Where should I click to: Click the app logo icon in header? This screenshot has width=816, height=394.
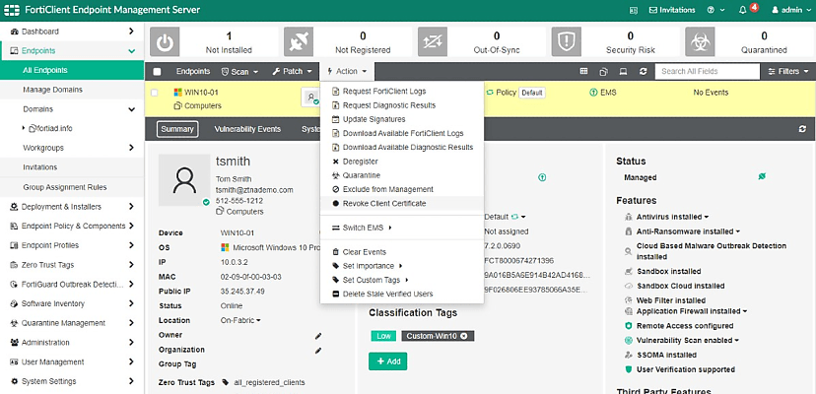[x=12, y=10]
